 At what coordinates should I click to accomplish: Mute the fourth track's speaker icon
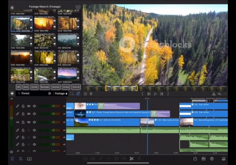[x=35, y=130]
